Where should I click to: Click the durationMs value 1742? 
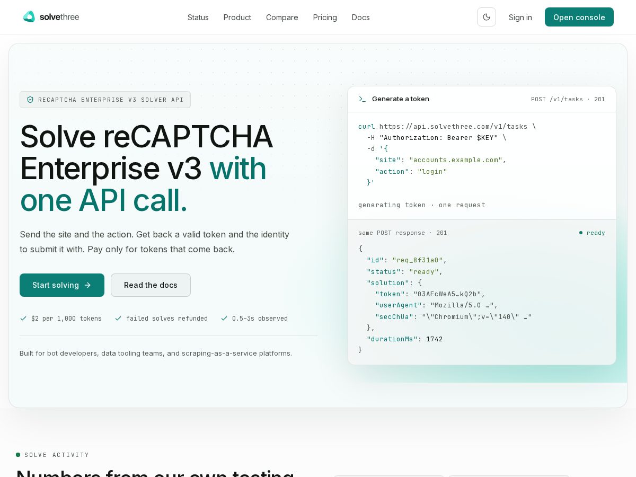pos(435,339)
